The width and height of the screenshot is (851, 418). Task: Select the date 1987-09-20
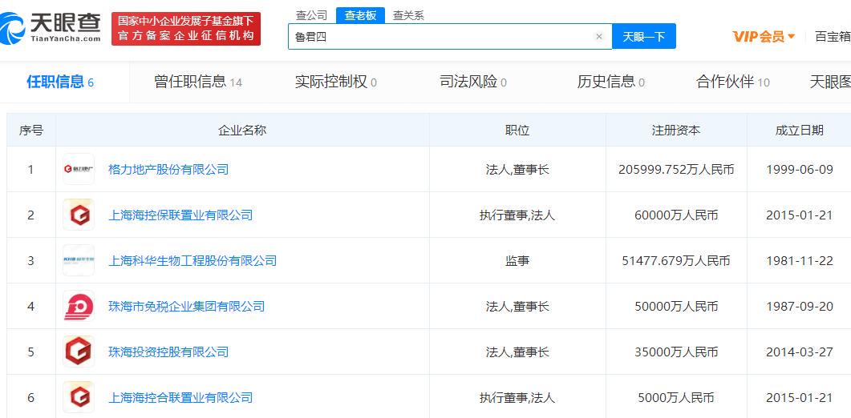[x=800, y=307]
